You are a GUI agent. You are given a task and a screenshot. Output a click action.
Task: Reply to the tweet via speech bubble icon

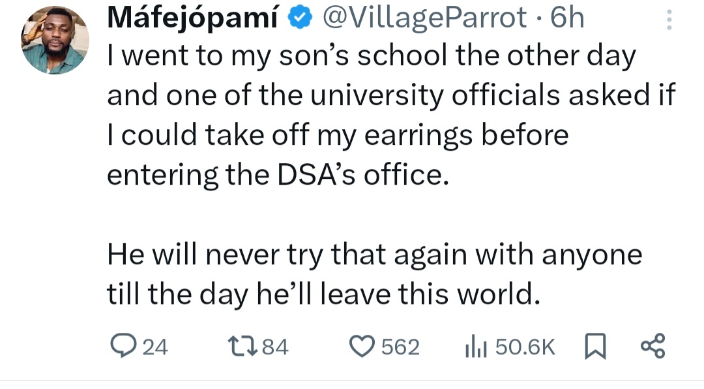pos(120,347)
